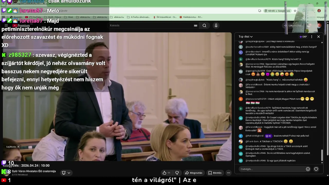Open the Halállabirintus bookmark
The height and width of the screenshot is (185, 329).
coord(191,17)
